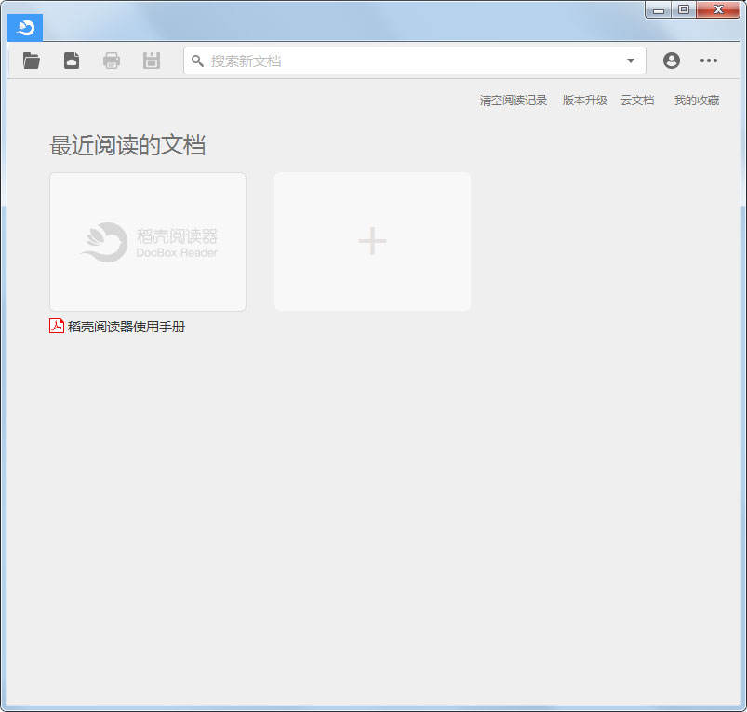Maximize the reader window
The image size is (747, 712).
coord(684,9)
